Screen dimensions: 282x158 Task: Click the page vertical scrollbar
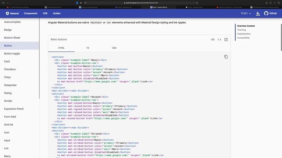pyautogui.click(x=281, y=37)
